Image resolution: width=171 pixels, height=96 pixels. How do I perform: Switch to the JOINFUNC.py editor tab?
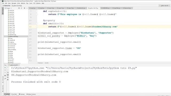(x=106, y=8)
